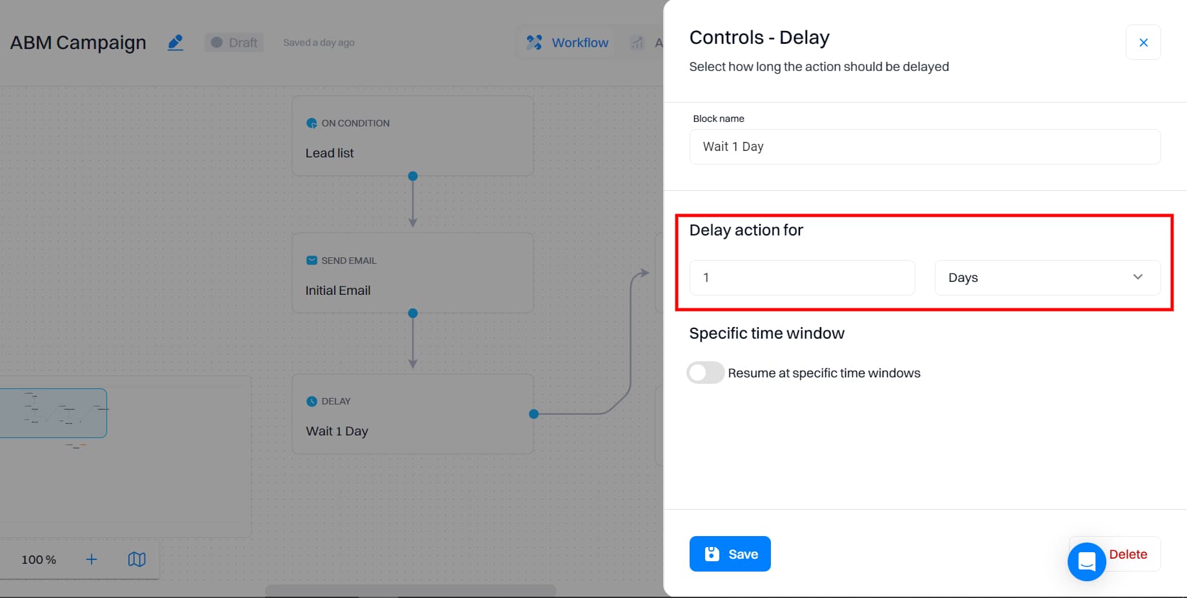This screenshot has height=598, width=1187.
Task: Switch to the Analytics tab
Action: point(652,42)
